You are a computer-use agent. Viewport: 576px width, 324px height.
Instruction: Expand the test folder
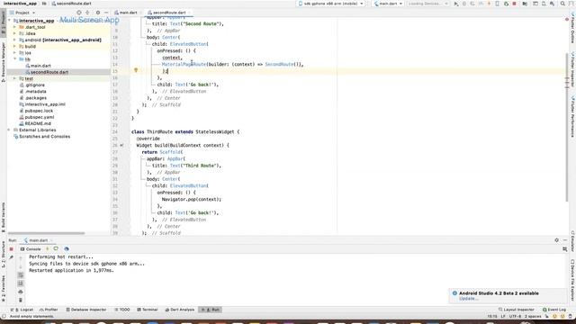14,78
